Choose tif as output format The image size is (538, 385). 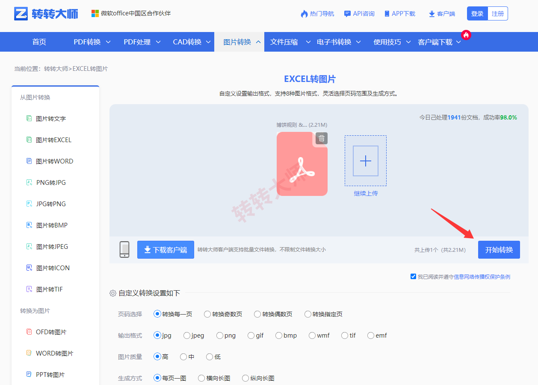point(345,335)
